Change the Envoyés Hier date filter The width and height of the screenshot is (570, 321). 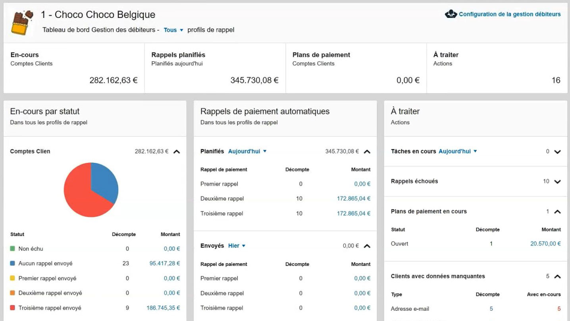coord(237,246)
